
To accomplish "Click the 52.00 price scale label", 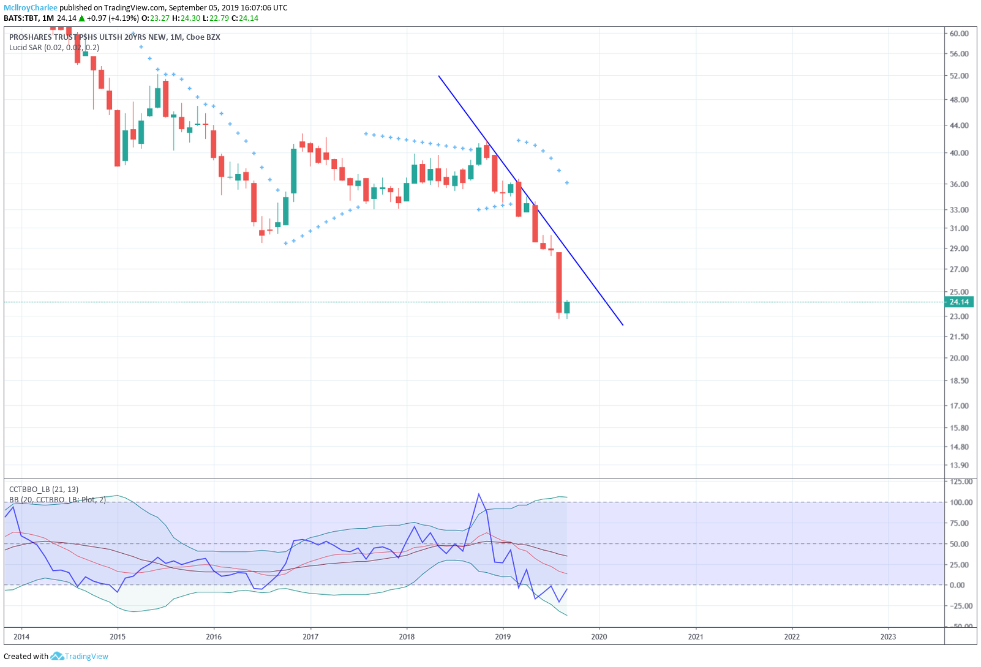I will coord(959,76).
